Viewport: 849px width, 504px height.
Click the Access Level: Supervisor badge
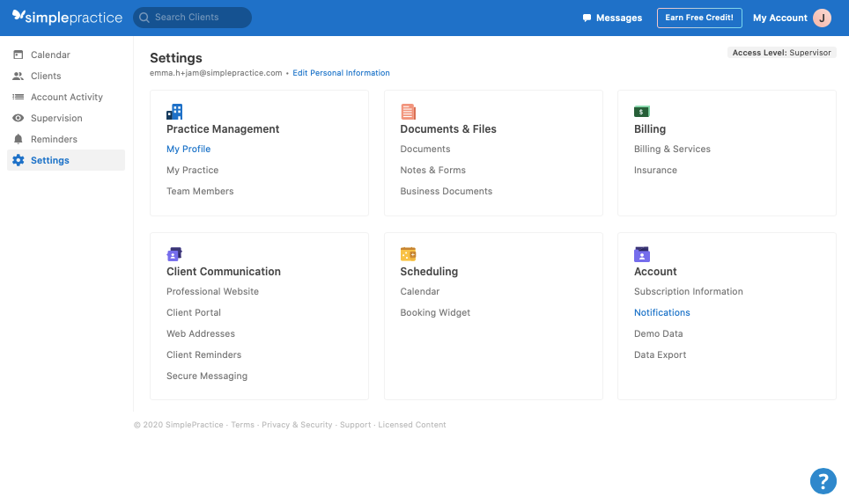pos(781,53)
